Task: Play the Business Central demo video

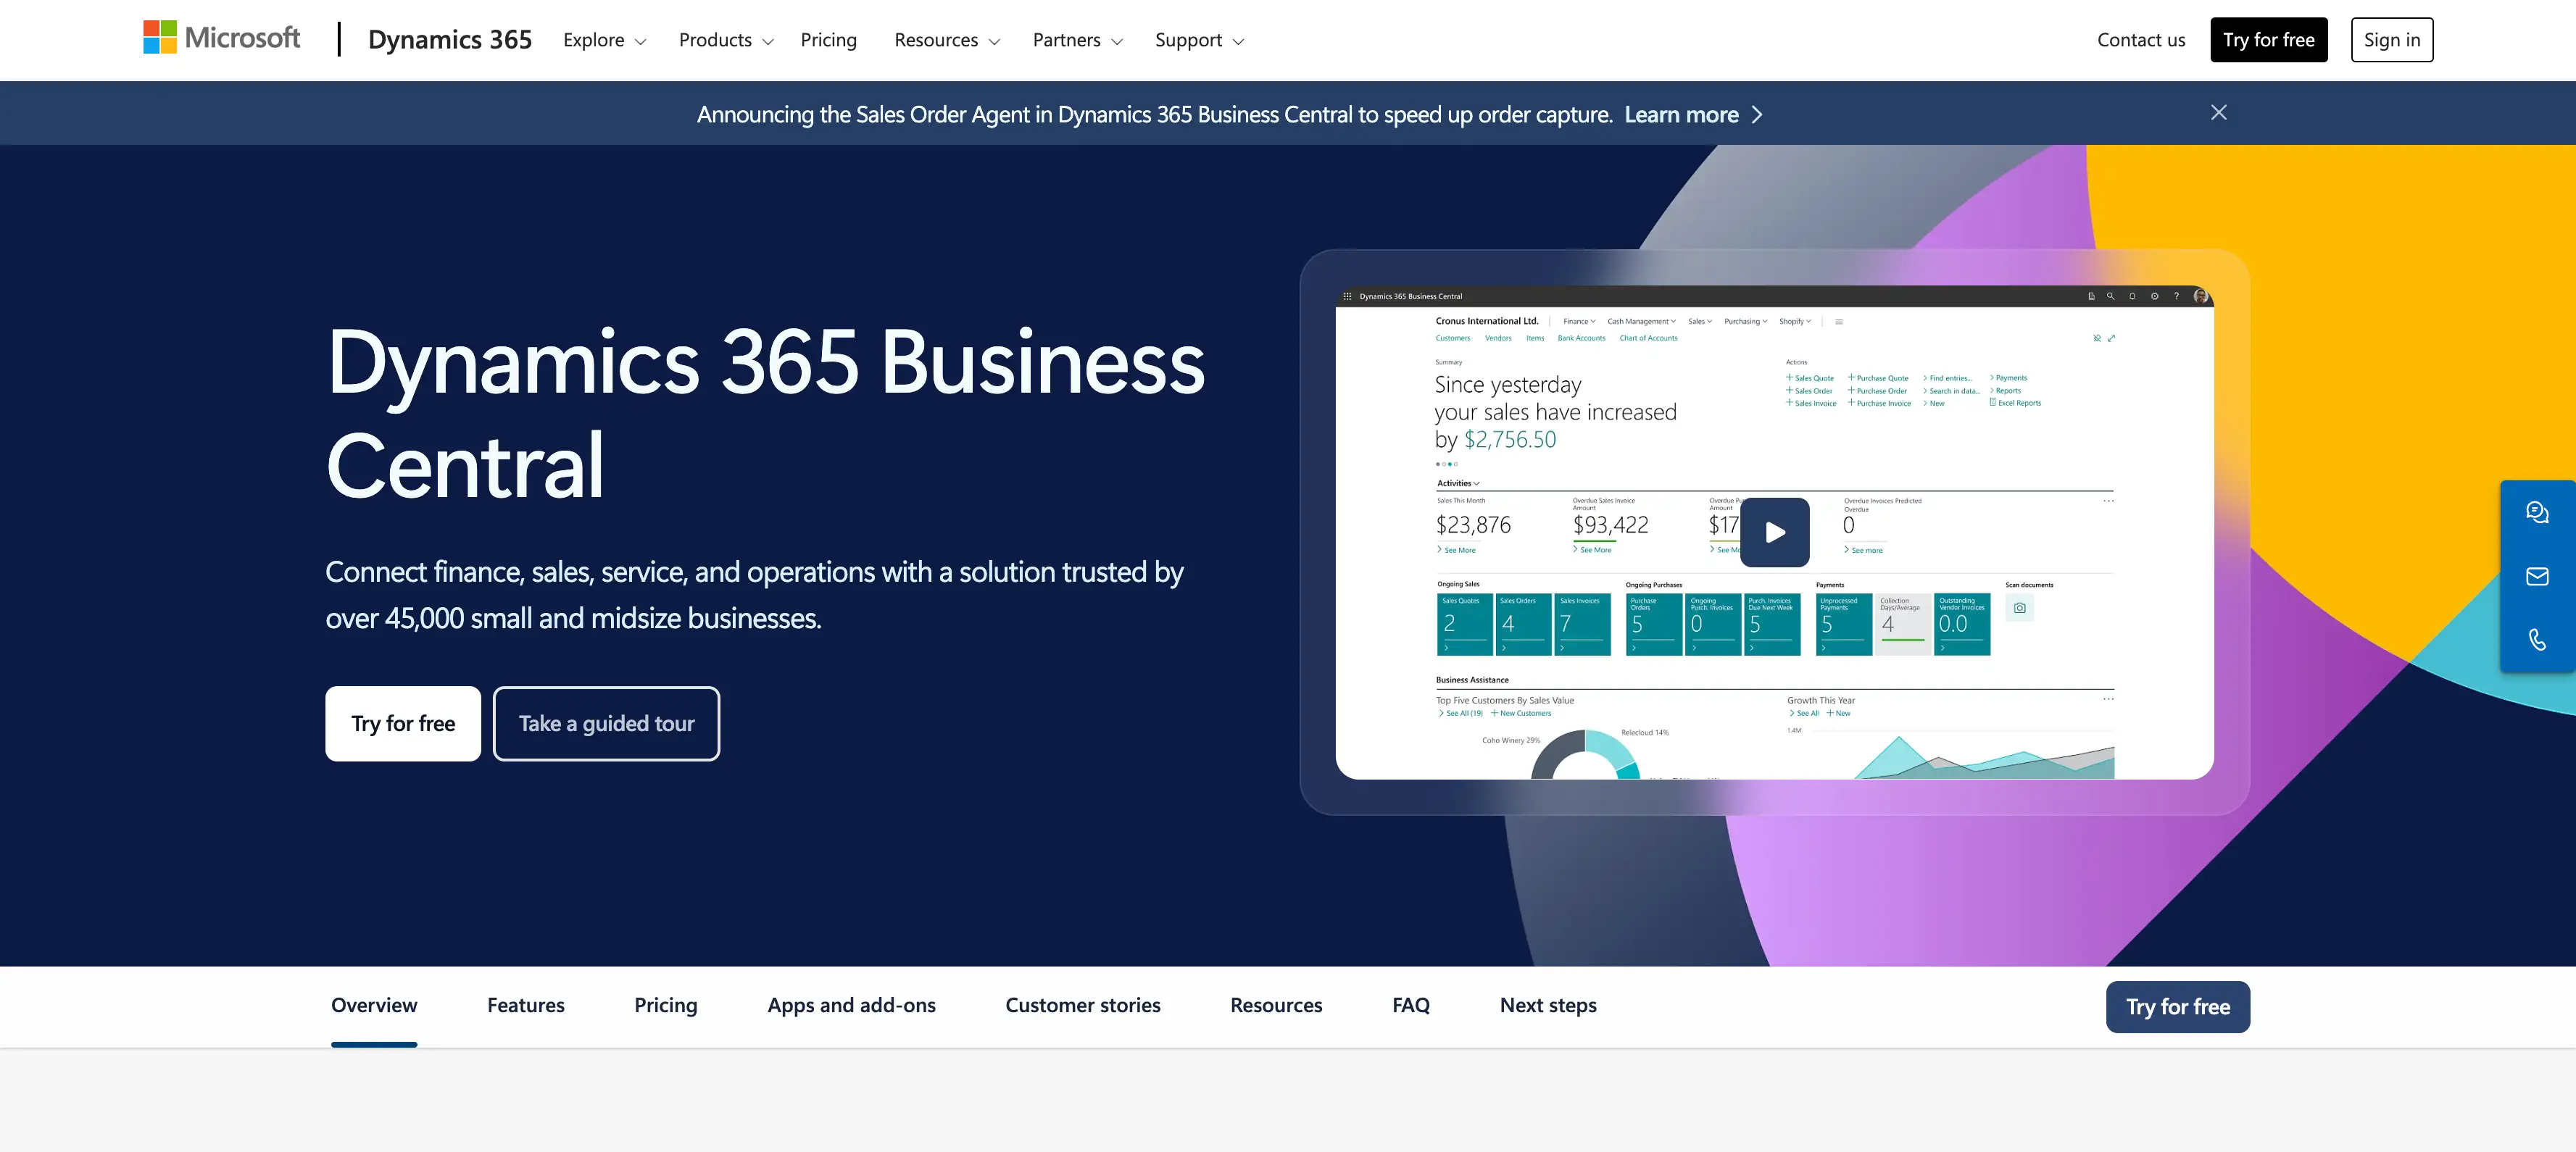Action: tap(1774, 532)
